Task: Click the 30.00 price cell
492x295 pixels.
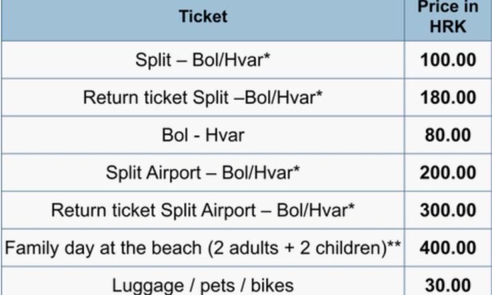Action: (447, 283)
